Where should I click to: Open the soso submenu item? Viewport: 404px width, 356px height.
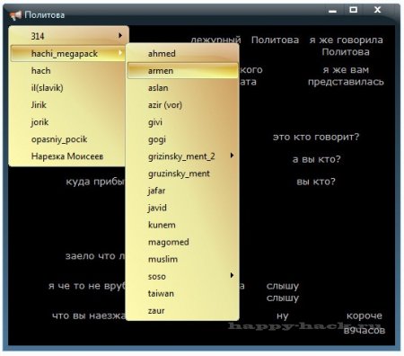click(x=182, y=276)
